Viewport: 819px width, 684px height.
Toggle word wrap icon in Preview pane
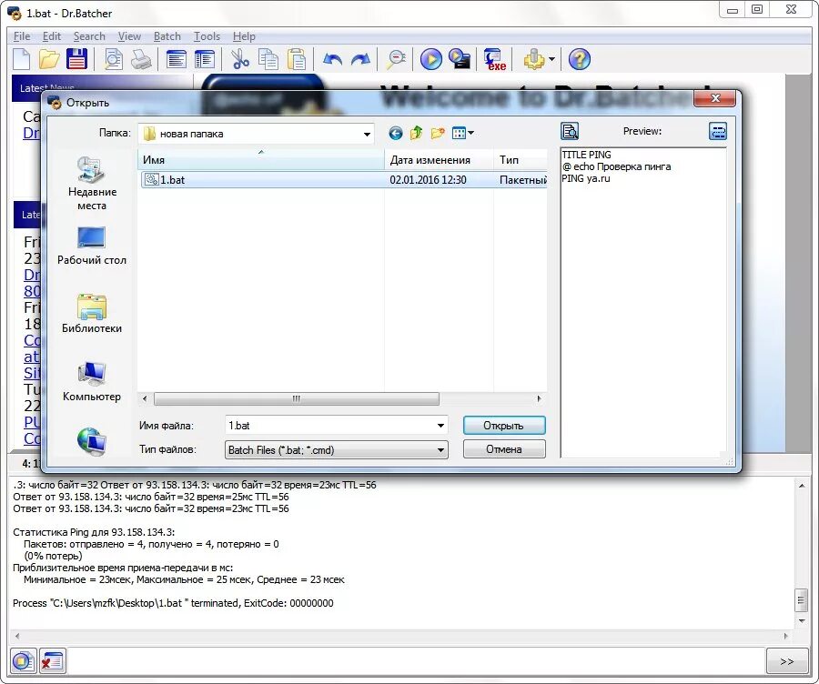pos(718,131)
